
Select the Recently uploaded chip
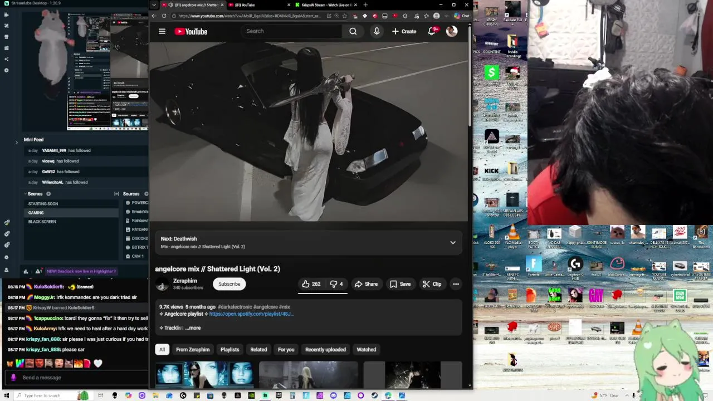pos(325,350)
